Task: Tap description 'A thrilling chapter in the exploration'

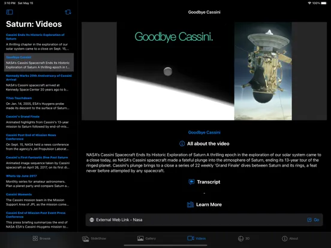Action: [x=37, y=47]
